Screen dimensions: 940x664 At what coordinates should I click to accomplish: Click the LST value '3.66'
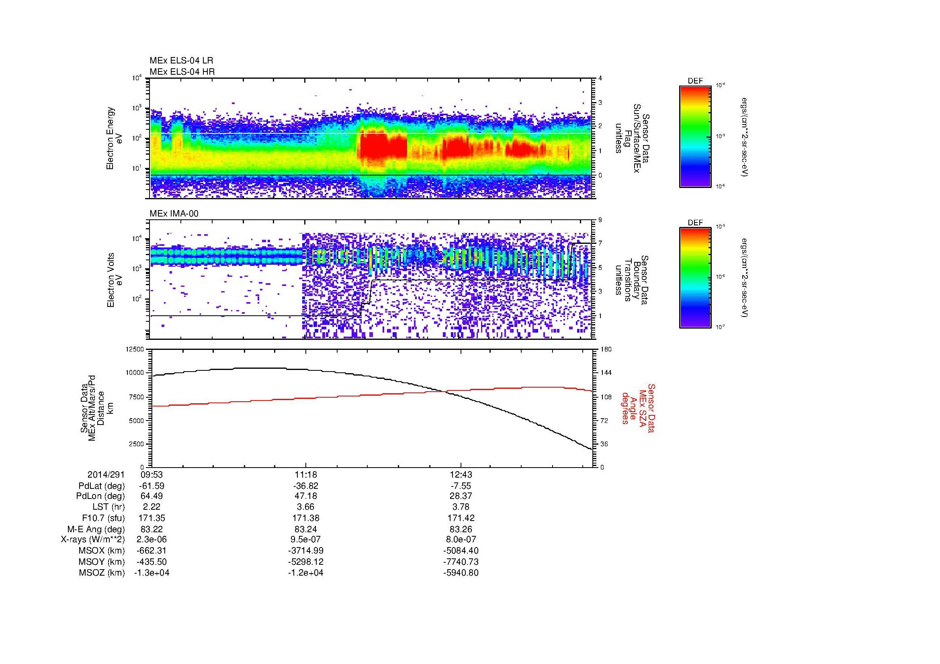pyautogui.click(x=305, y=507)
